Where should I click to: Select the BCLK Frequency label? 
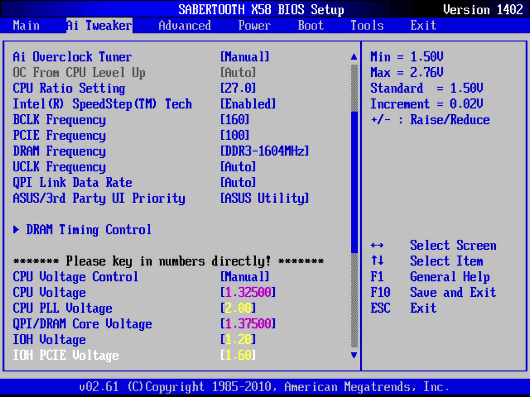click(x=59, y=120)
